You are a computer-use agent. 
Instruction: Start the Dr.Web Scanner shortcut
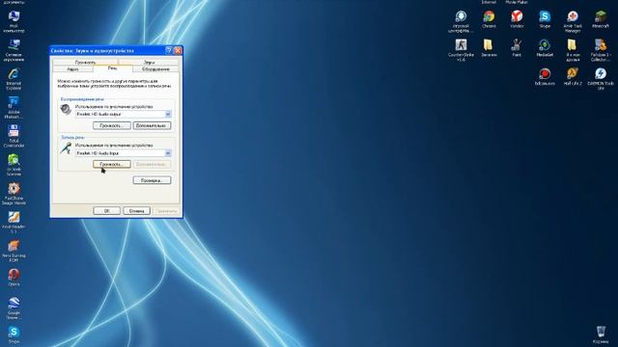click(x=14, y=165)
